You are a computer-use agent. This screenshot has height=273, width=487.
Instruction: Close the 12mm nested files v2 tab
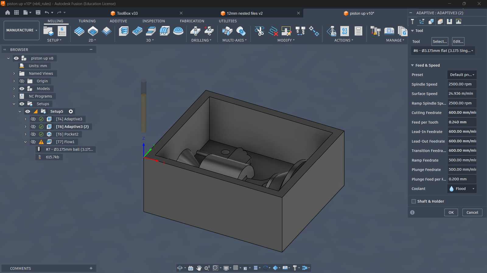point(298,13)
